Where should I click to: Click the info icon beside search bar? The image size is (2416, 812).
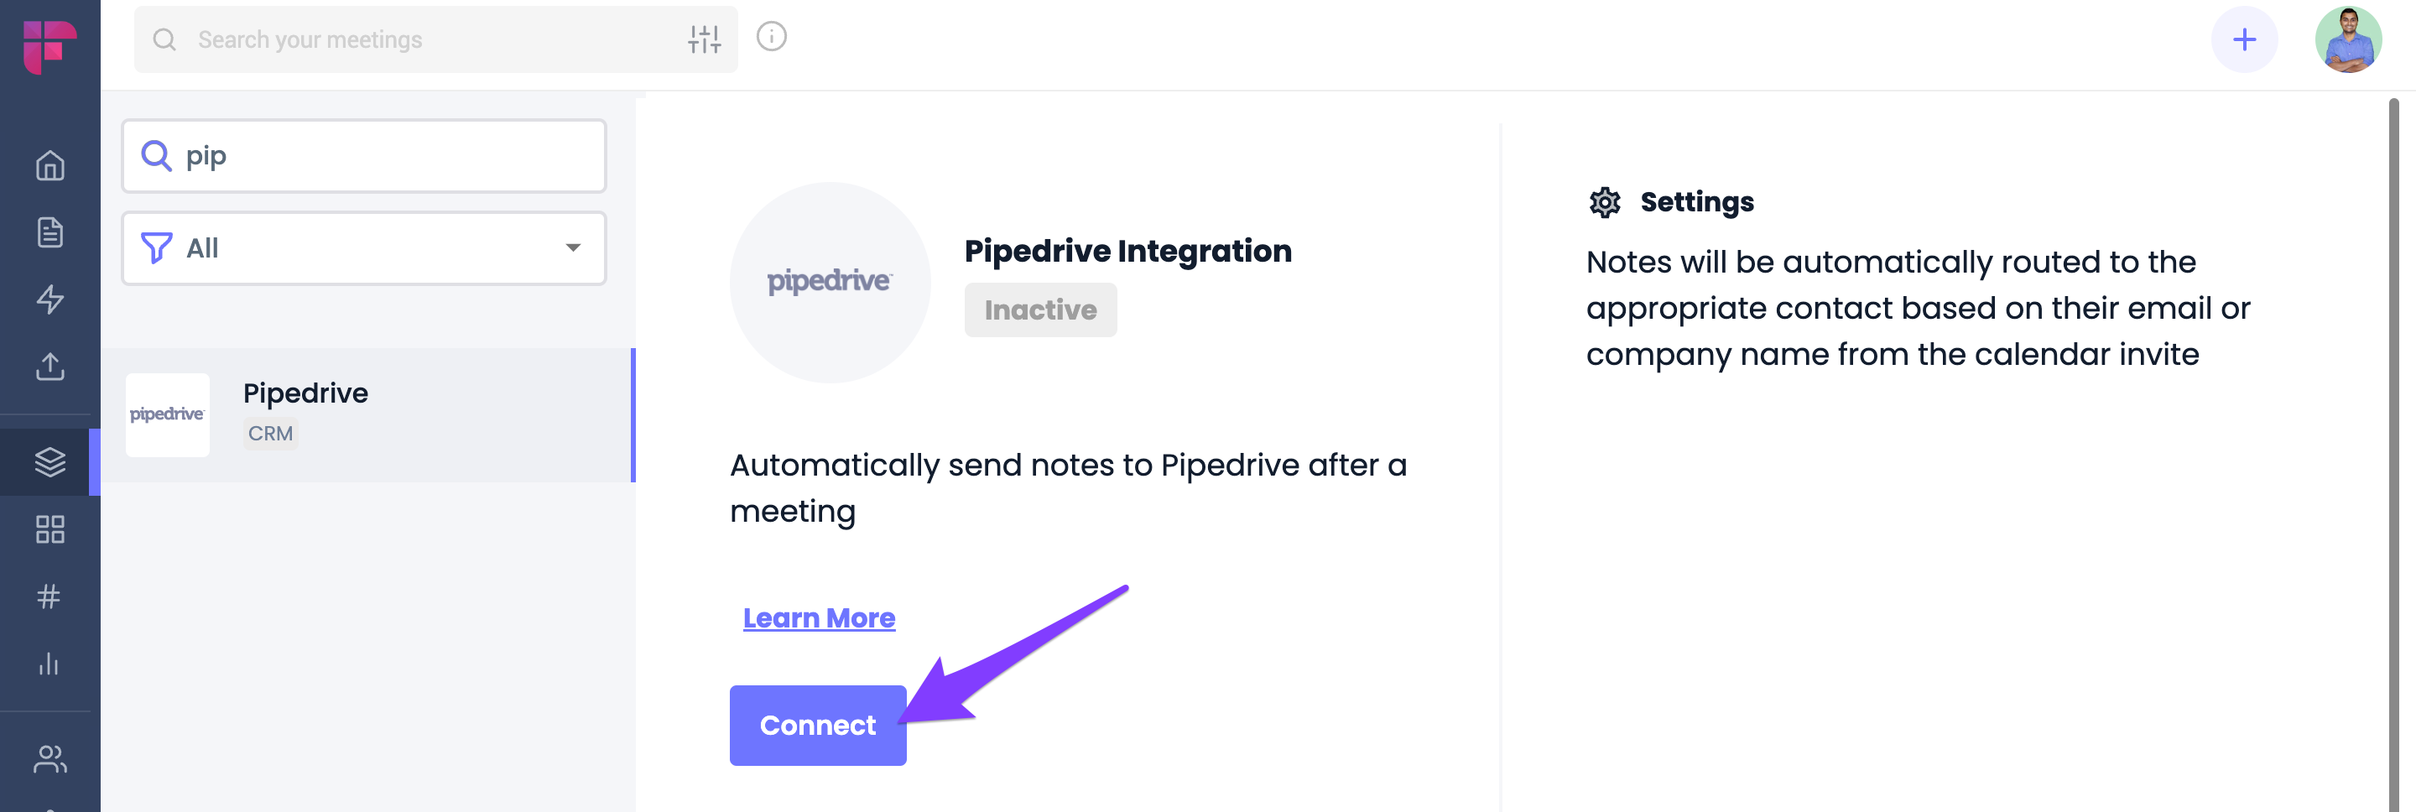point(771,37)
